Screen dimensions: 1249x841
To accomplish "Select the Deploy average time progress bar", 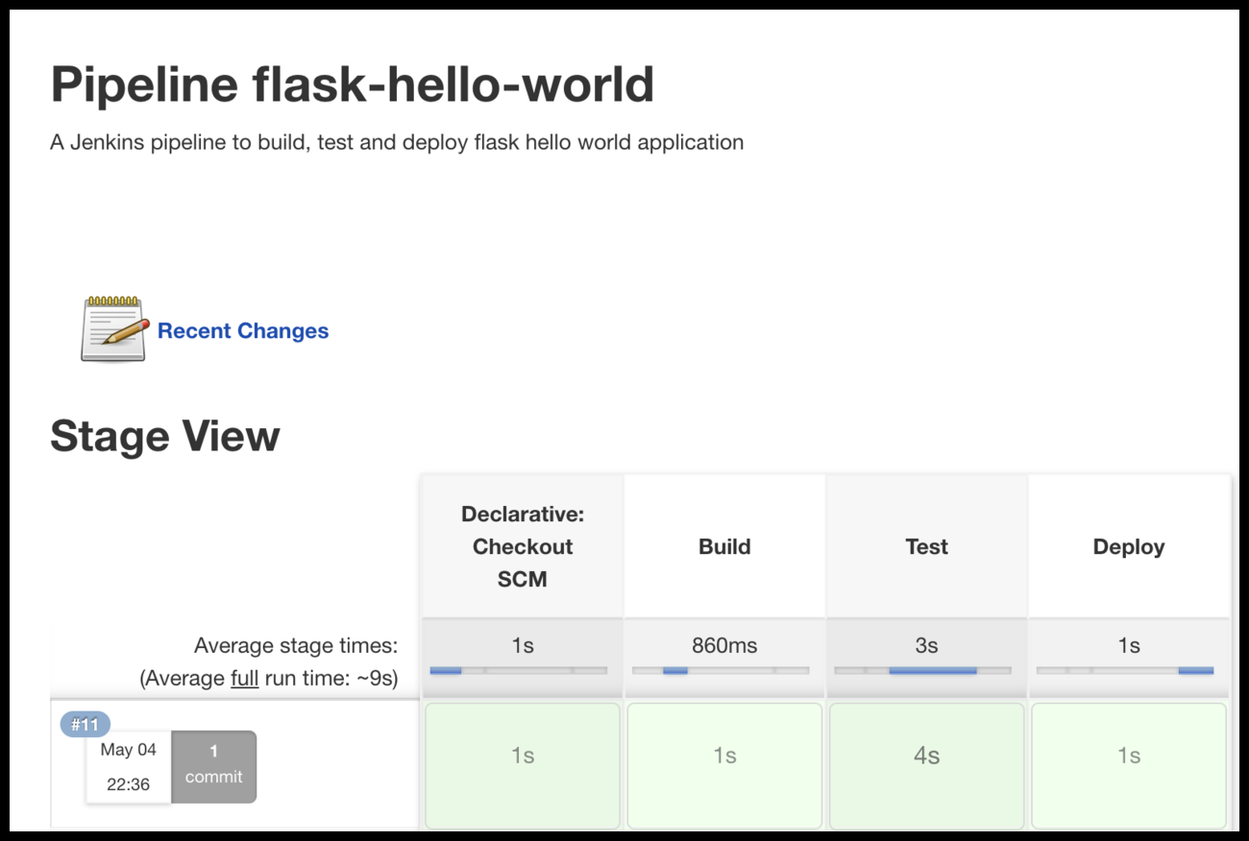I will click(x=1125, y=670).
